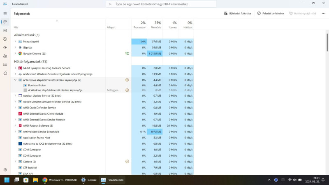Expand the Google Chrome (23) process group

[x=15, y=53]
